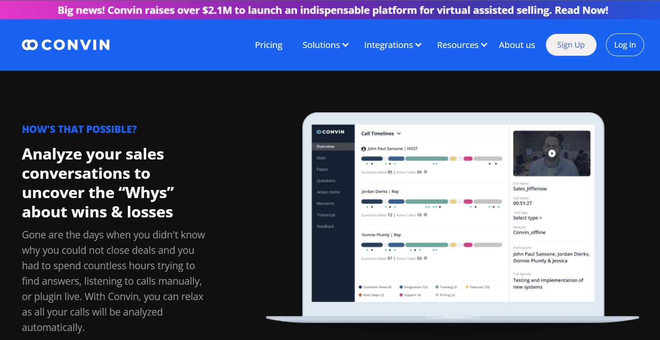Click the Read Now announcement link
This screenshot has width=660, height=340.
[582, 9]
